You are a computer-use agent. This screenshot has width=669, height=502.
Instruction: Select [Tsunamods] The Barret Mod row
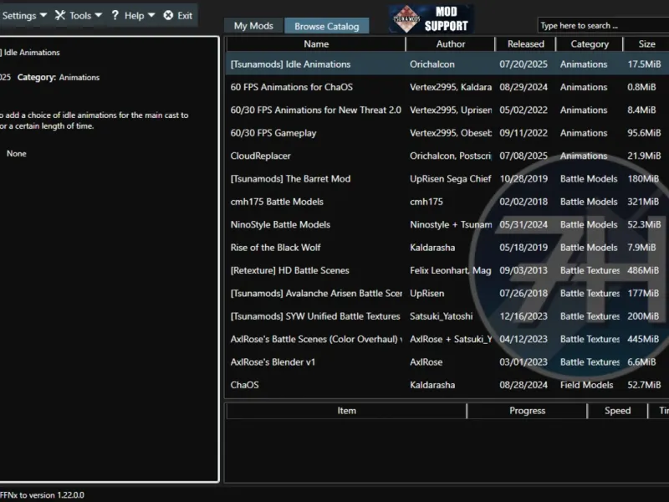447,179
